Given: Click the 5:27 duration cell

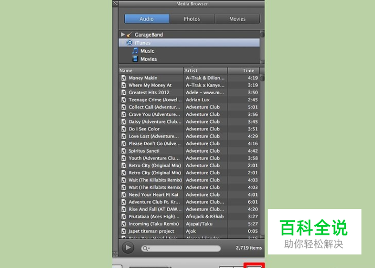Looking at the screenshot, I should [253, 224].
